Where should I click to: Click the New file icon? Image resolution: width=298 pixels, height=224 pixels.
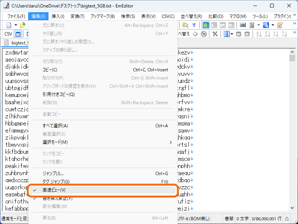click(9, 25)
